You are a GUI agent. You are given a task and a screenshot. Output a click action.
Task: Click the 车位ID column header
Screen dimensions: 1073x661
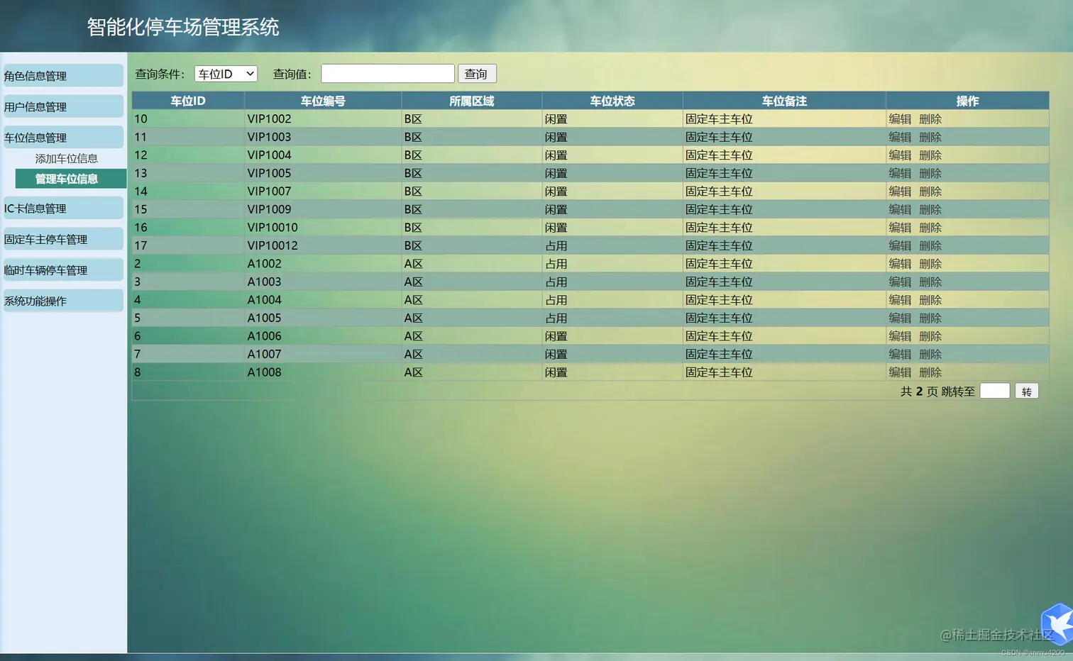(188, 101)
